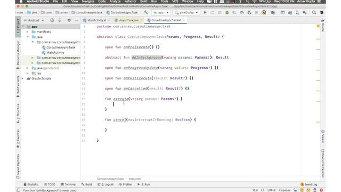Image resolution: width=341 pixels, height=192 pixels.
Task: Click the UTF-8 encoding in status bar
Action: click(x=271, y=190)
